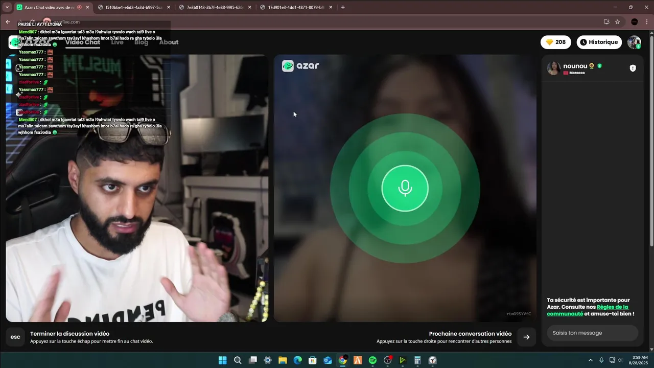Click the install app icon in address bar
The width and height of the screenshot is (654, 368).
pyautogui.click(x=606, y=22)
